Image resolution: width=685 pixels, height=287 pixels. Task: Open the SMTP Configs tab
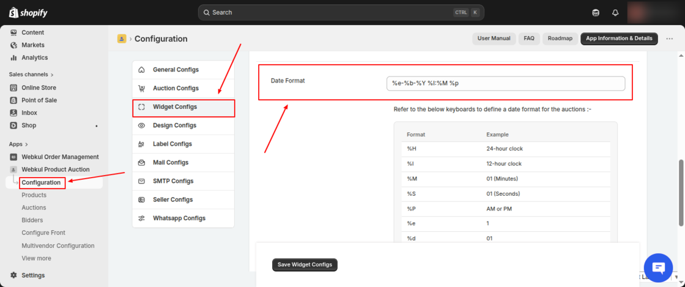click(x=183, y=181)
